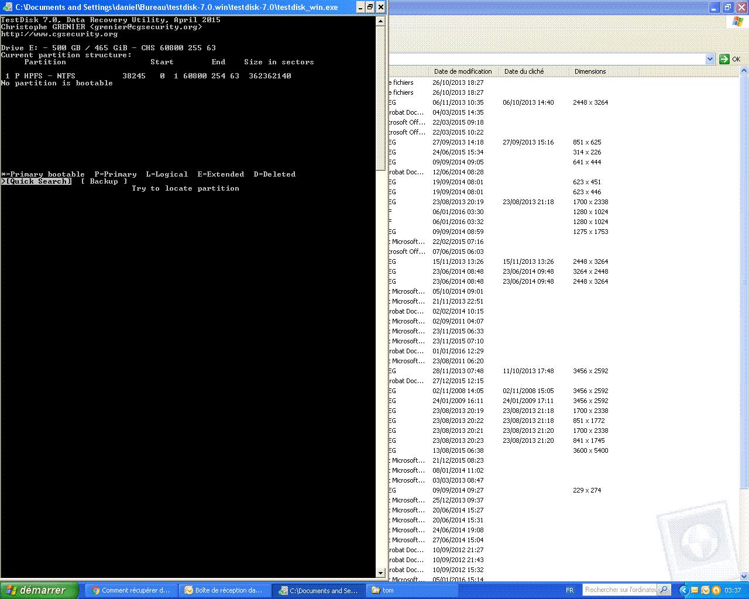Click the 1275 x 1753 dimensions cell
The image size is (749, 599).
pyautogui.click(x=590, y=232)
